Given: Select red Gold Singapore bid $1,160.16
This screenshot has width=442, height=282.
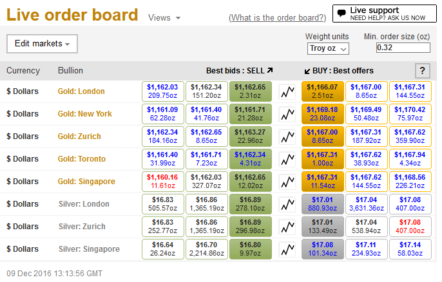Looking at the screenshot, I should click(x=162, y=182).
